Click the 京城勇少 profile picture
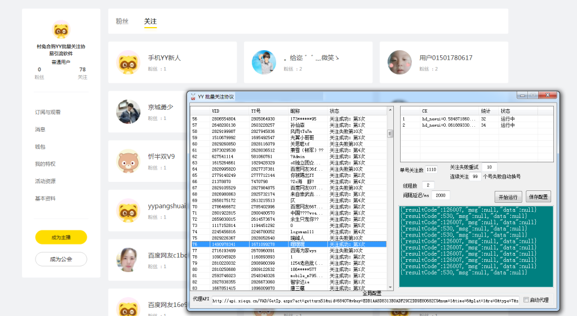The image size is (577, 316). pyautogui.click(x=128, y=112)
